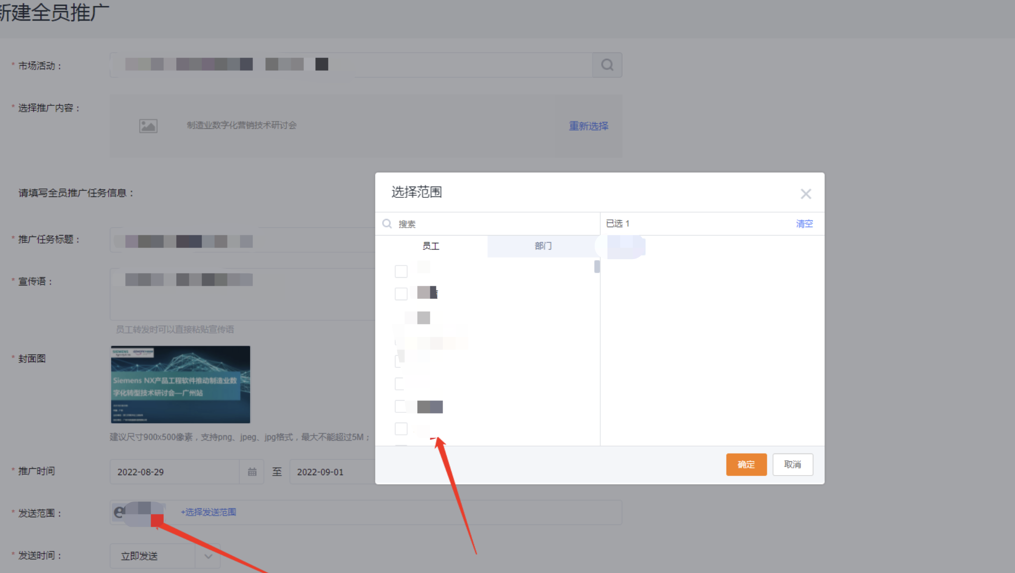Cancel the dialog with 取消

coord(793,464)
